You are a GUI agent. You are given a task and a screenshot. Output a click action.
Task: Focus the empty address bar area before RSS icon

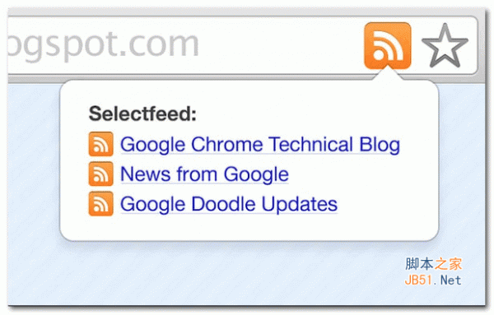click(x=281, y=45)
